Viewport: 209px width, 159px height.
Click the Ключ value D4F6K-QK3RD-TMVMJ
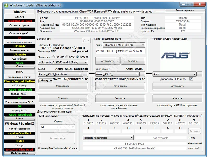point(97,18)
